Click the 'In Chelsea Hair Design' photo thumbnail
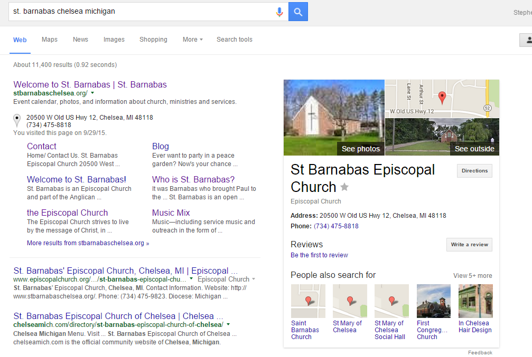The image size is (532, 357). click(x=475, y=301)
